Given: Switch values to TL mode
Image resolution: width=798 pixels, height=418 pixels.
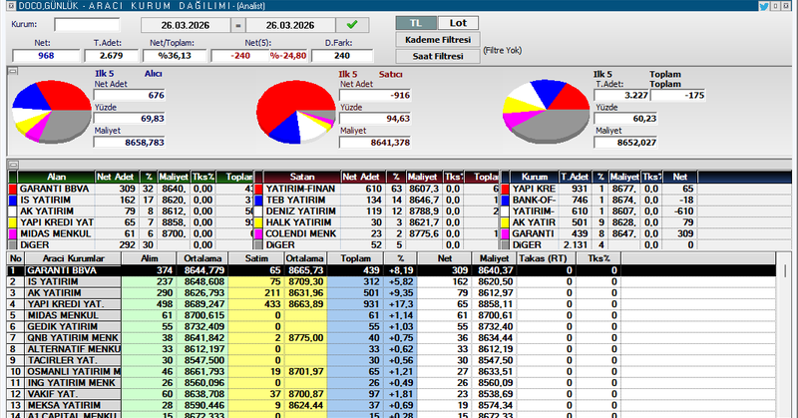Looking at the screenshot, I should pos(416,23).
